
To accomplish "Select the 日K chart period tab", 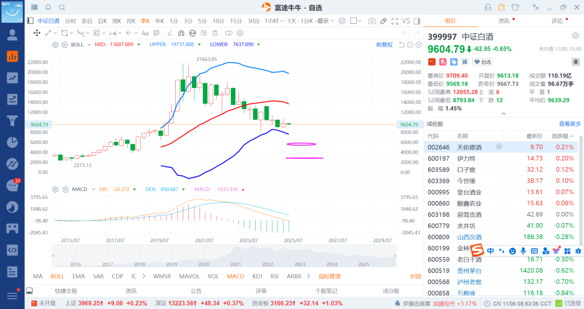I will tap(102, 21).
